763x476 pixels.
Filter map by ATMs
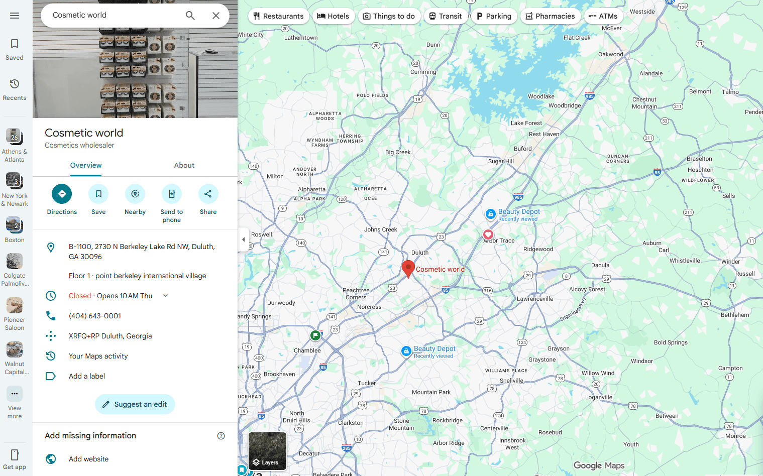pyautogui.click(x=603, y=16)
